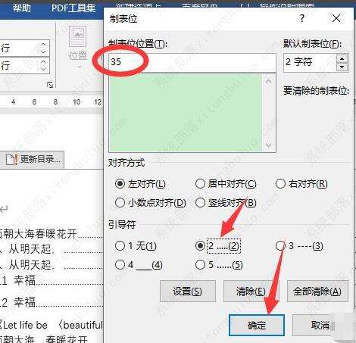
Task: Open the 帮助 ribbon tab
Action: click(x=22, y=8)
